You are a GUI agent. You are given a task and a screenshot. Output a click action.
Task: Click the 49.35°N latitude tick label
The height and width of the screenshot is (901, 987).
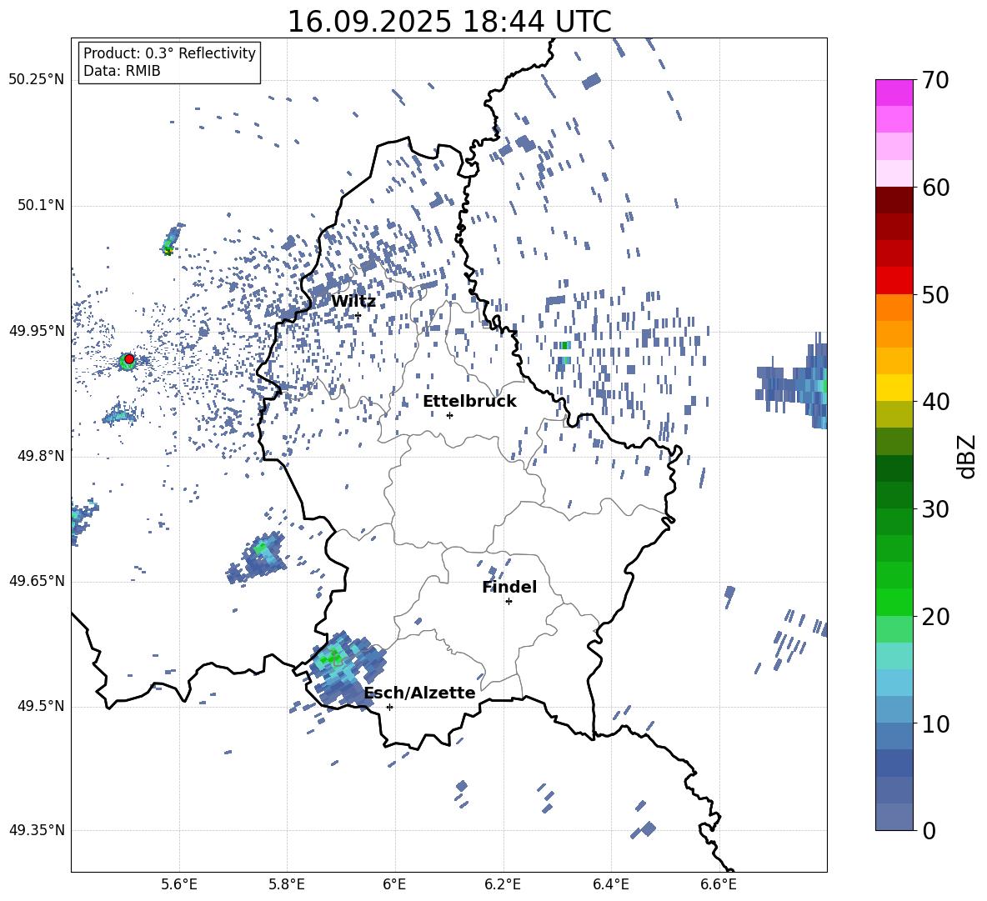(36, 830)
